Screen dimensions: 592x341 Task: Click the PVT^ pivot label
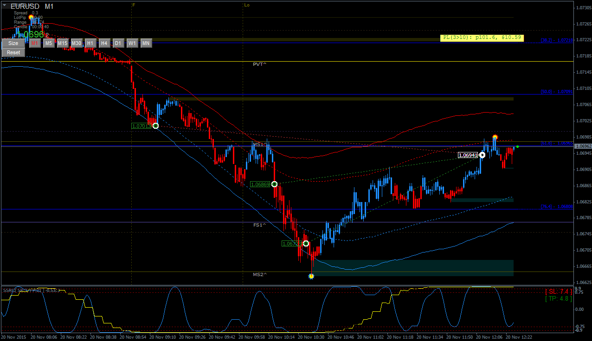point(259,64)
